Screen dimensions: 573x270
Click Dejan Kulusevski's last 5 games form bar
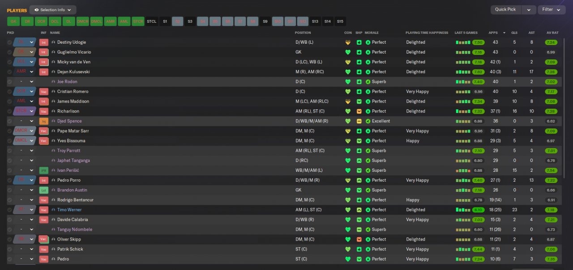click(463, 72)
